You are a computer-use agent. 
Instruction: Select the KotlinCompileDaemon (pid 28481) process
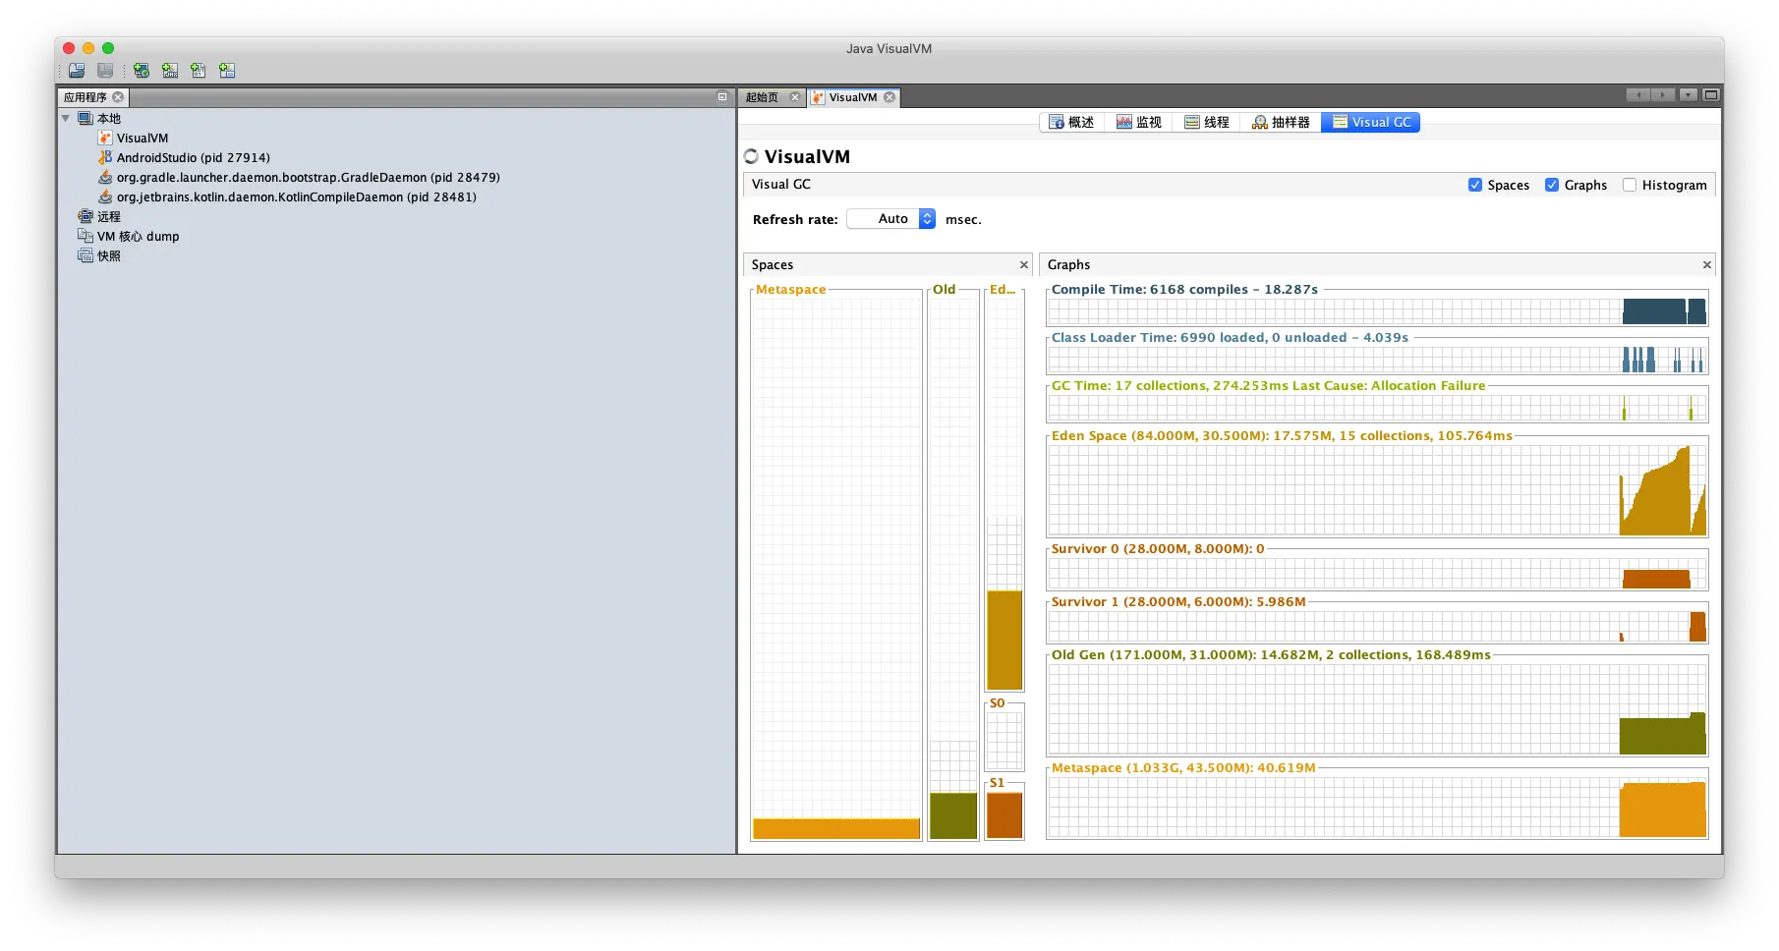(296, 197)
